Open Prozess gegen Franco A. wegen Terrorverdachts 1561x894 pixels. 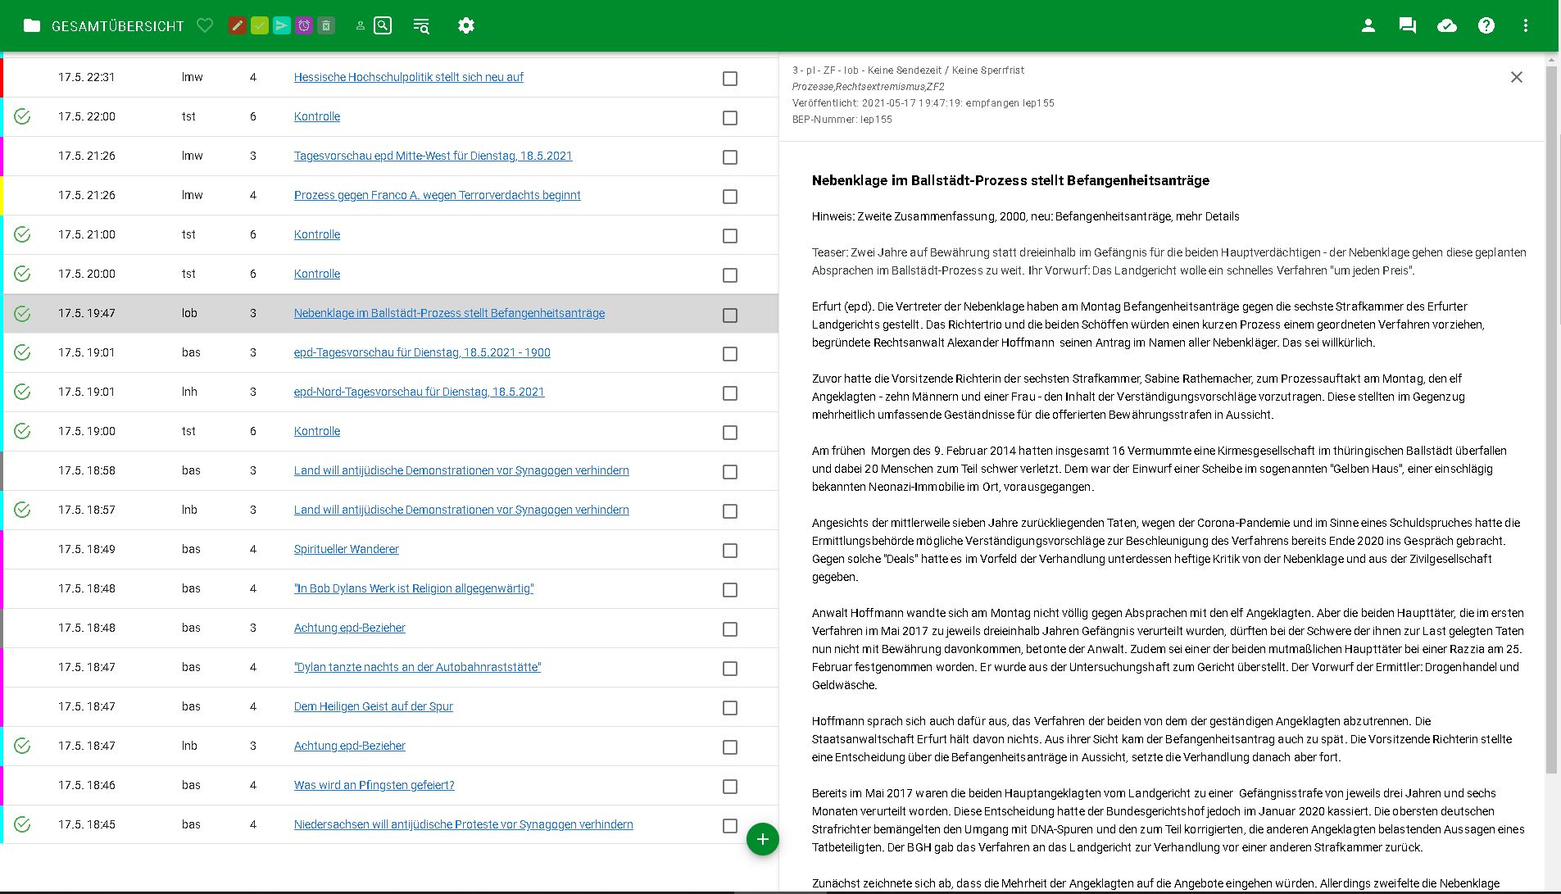click(437, 195)
